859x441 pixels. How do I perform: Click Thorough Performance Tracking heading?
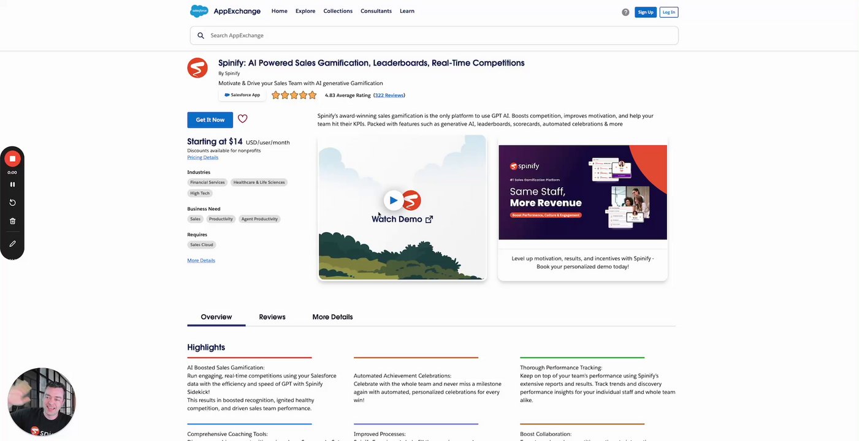tap(561, 368)
